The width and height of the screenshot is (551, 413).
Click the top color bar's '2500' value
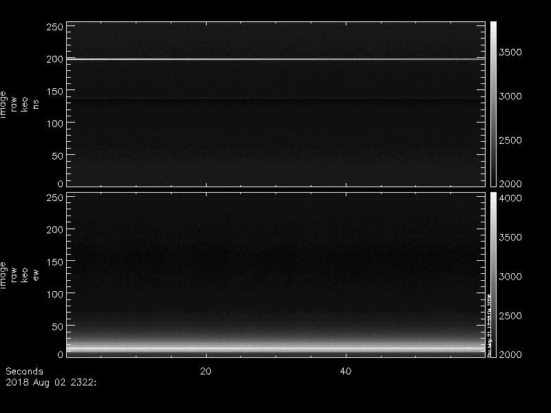click(x=510, y=140)
